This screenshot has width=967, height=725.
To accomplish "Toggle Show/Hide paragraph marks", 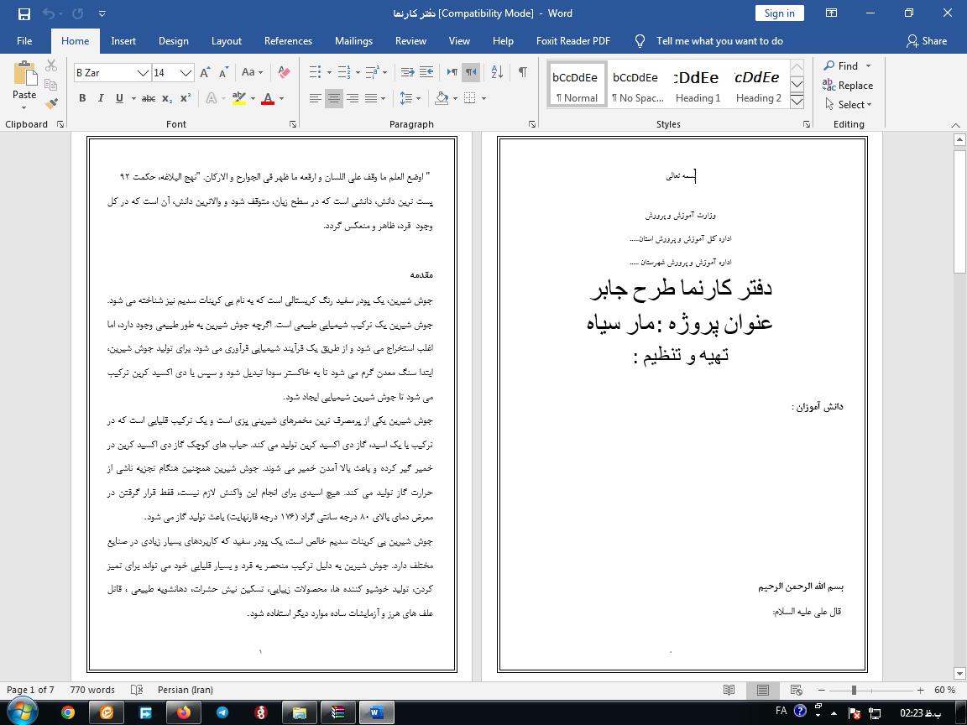I will [523, 73].
